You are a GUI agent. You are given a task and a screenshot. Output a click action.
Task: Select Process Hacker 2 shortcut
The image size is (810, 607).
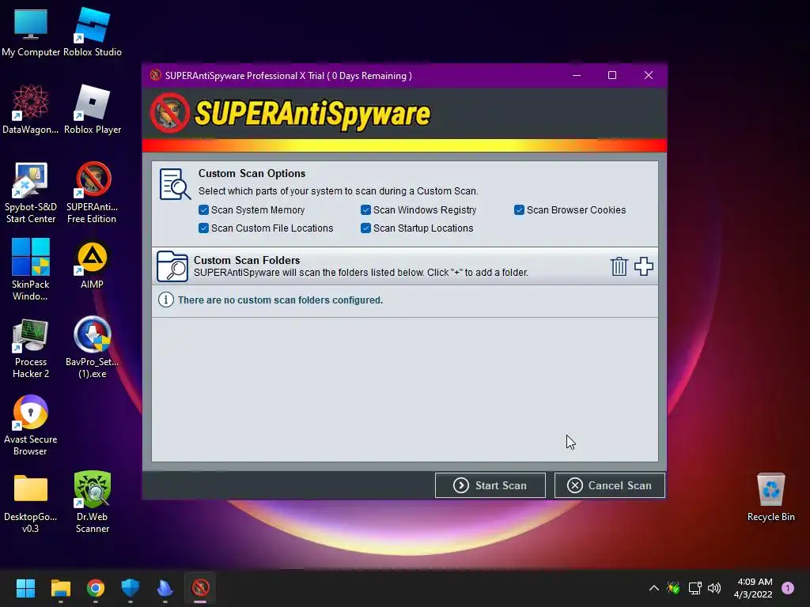[31, 349]
